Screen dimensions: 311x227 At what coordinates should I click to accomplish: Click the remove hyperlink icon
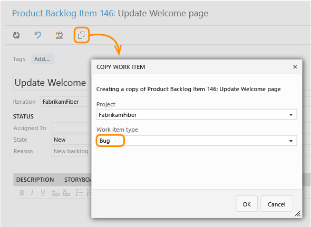coord(66,193)
